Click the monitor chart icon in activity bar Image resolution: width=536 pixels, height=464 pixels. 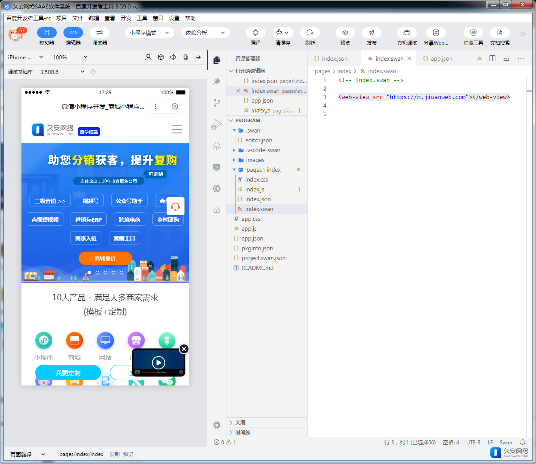(217, 167)
